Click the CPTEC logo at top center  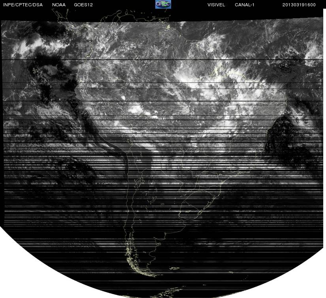pyautogui.click(x=163, y=4)
